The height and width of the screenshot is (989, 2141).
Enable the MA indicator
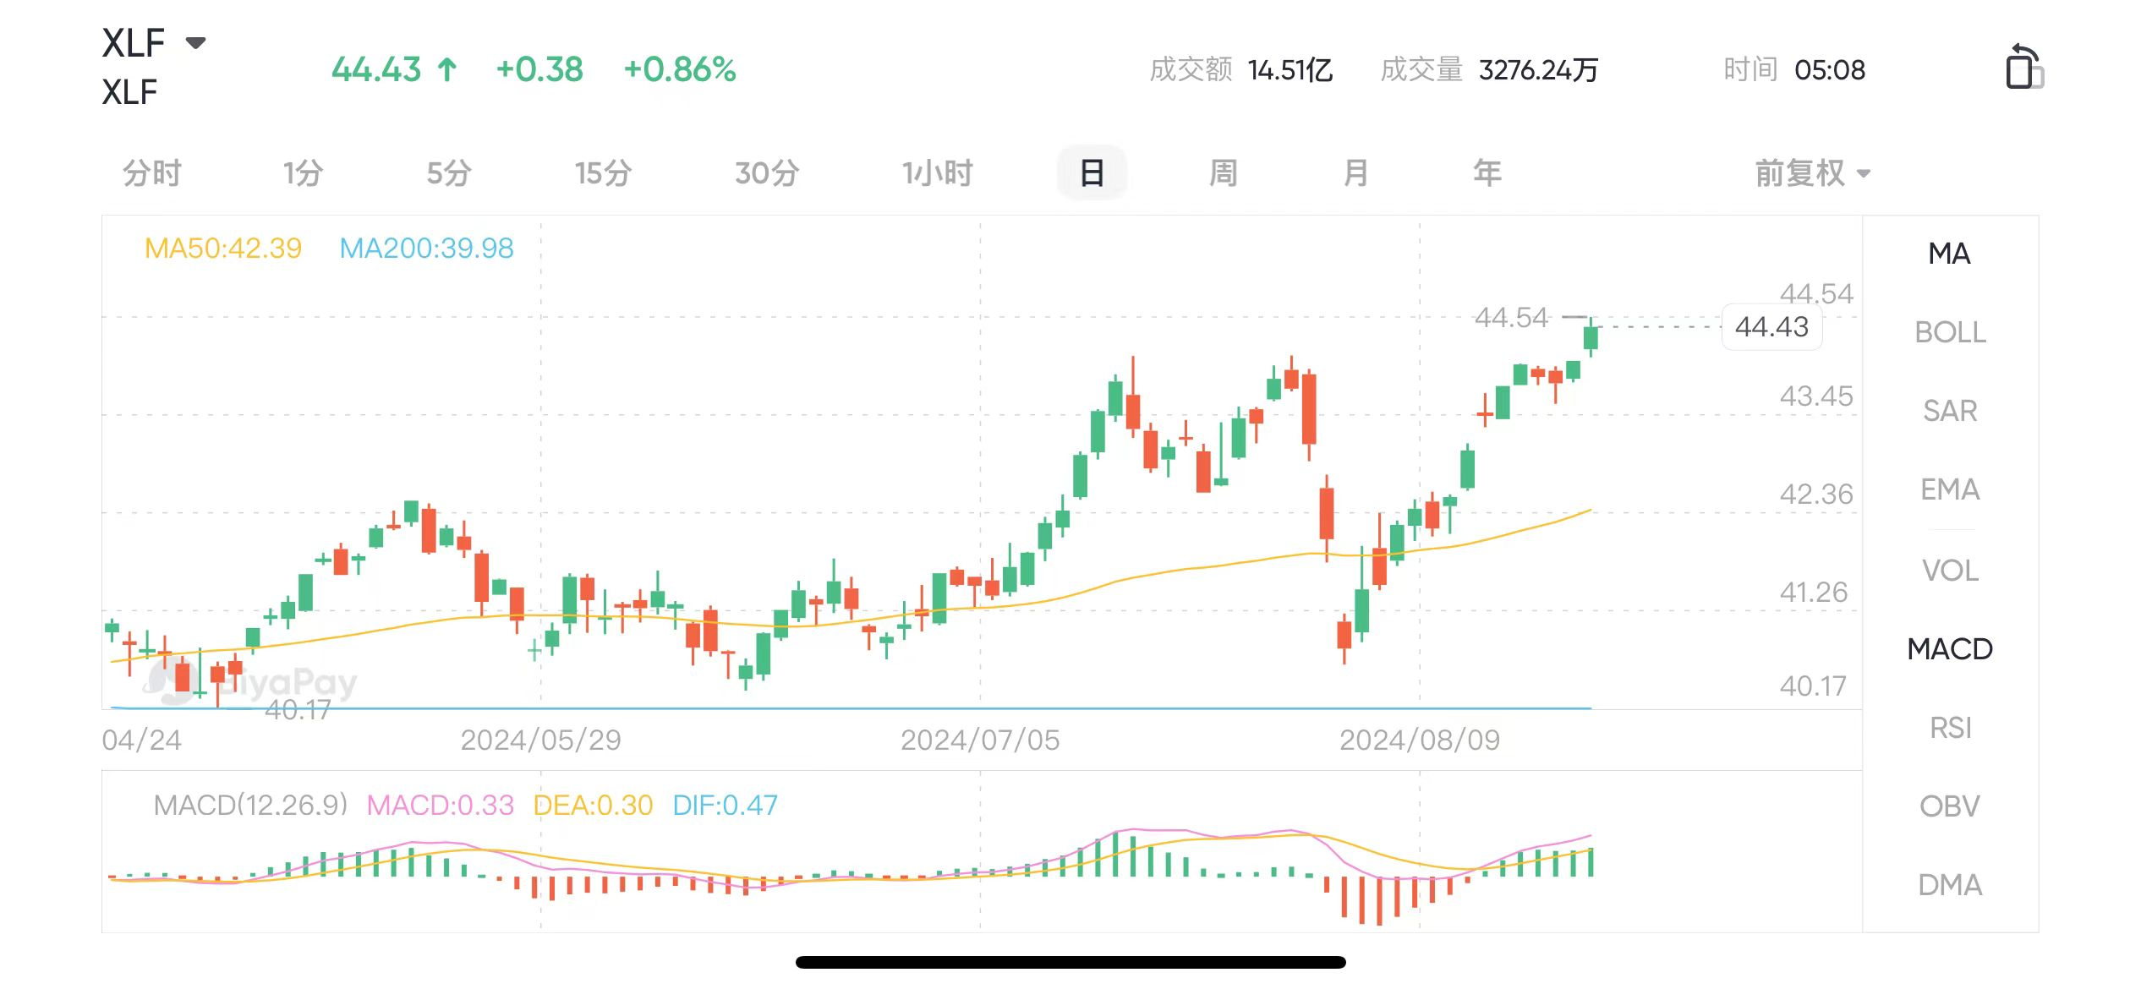[1949, 254]
